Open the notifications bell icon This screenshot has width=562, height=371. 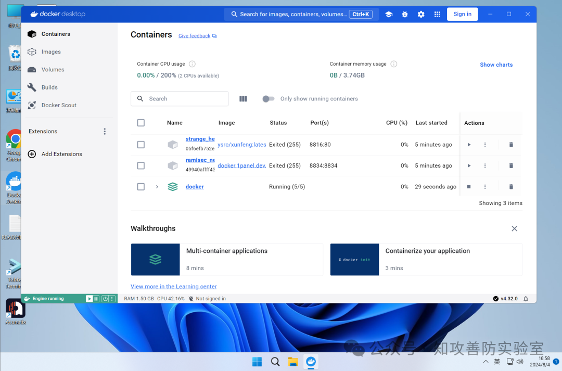[x=526, y=299]
